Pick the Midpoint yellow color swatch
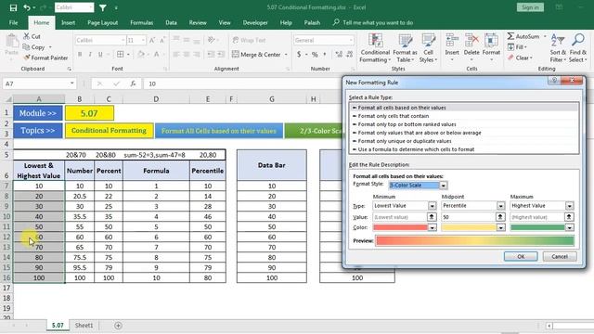The width and height of the screenshot is (594, 334). 469,227
